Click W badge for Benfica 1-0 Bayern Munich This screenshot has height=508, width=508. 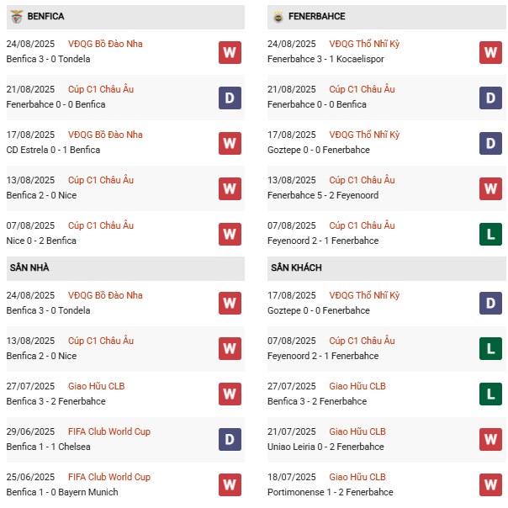click(230, 485)
